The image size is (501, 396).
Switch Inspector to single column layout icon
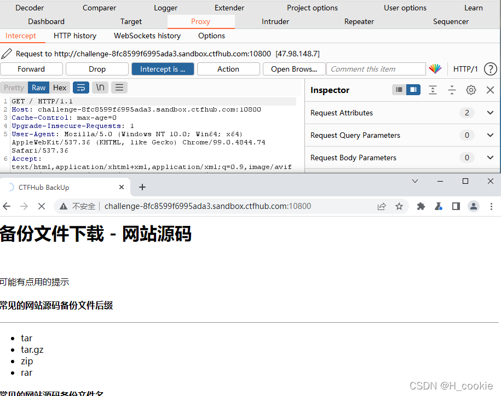coord(399,90)
